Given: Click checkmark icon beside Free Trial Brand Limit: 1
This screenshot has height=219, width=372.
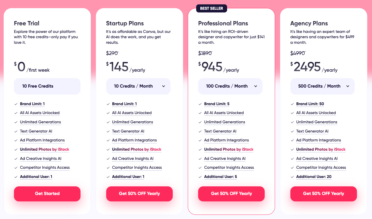Looking at the screenshot, I should point(16,104).
